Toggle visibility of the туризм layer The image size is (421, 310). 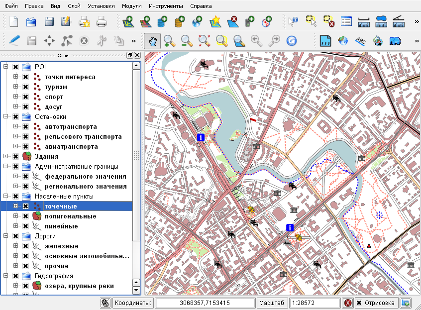[x=25, y=87]
